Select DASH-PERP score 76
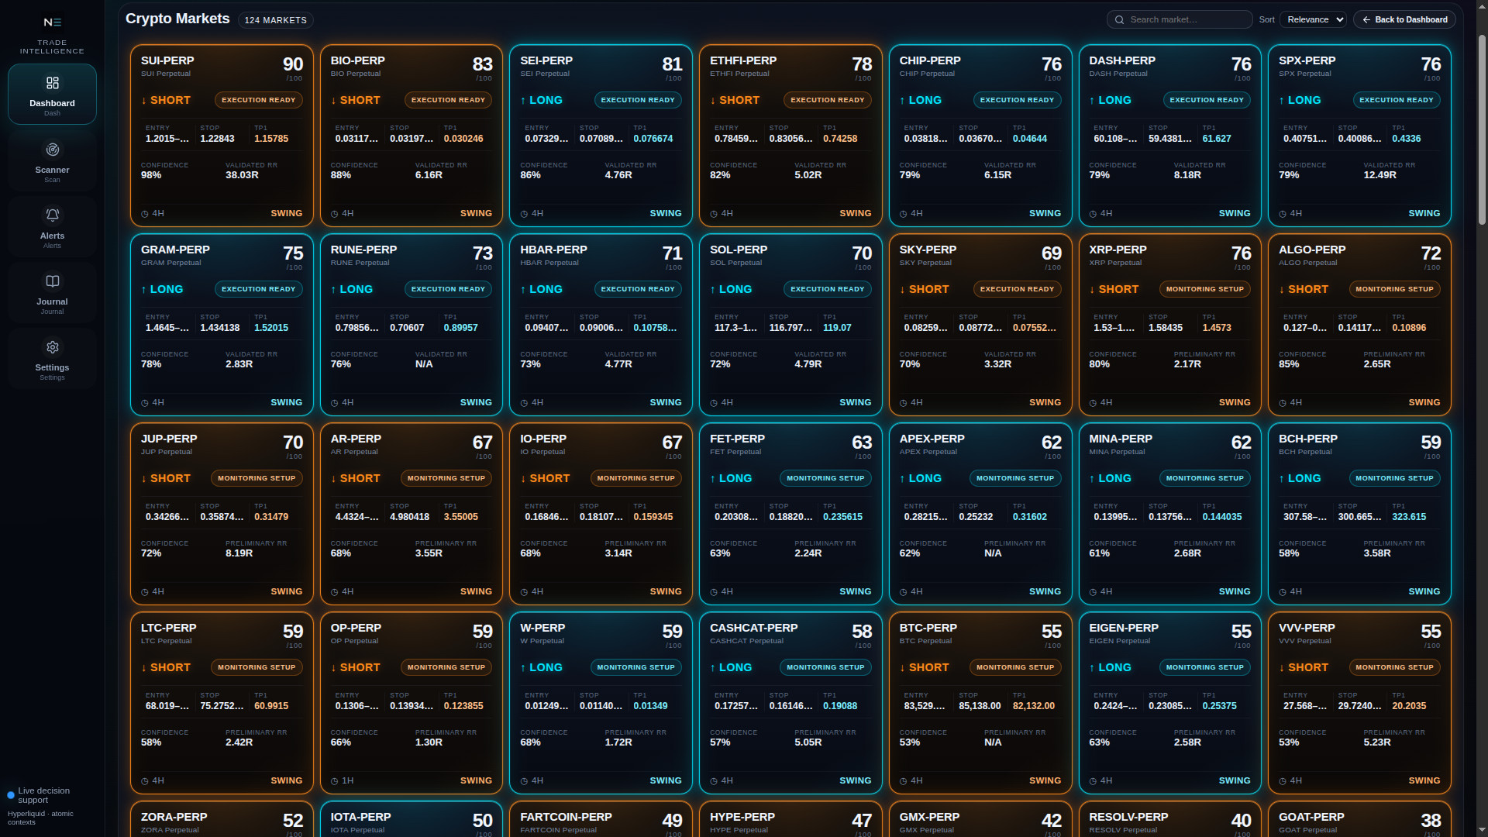This screenshot has height=837, width=1488. [1241, 64]
